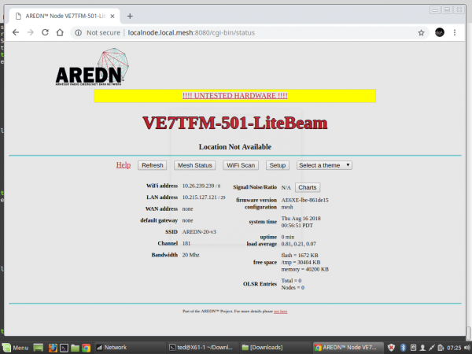Click the firmware version AE6XE-lbe-861de15
This screenshot has height=354, width=472.
click(x=304, y=200)
